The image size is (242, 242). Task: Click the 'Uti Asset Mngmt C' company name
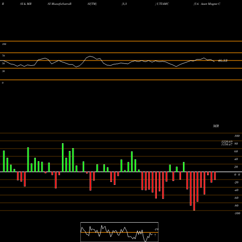[207, 4]
